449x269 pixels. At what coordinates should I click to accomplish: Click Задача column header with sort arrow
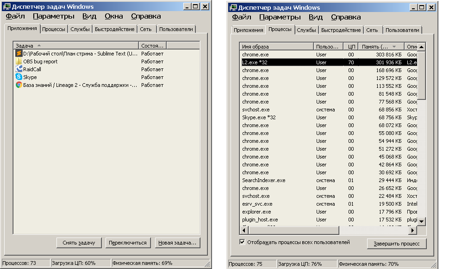76,45
